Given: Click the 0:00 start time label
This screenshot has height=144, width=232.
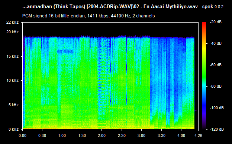Looking at the screenshot, I should [22, 135].
